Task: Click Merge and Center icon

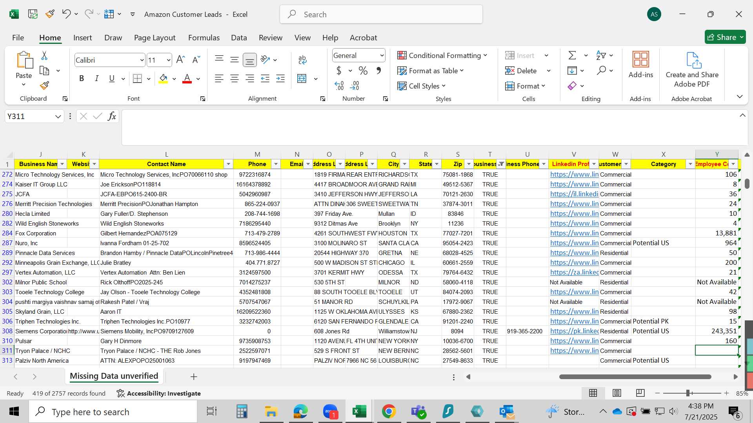Action: point(302,78)
